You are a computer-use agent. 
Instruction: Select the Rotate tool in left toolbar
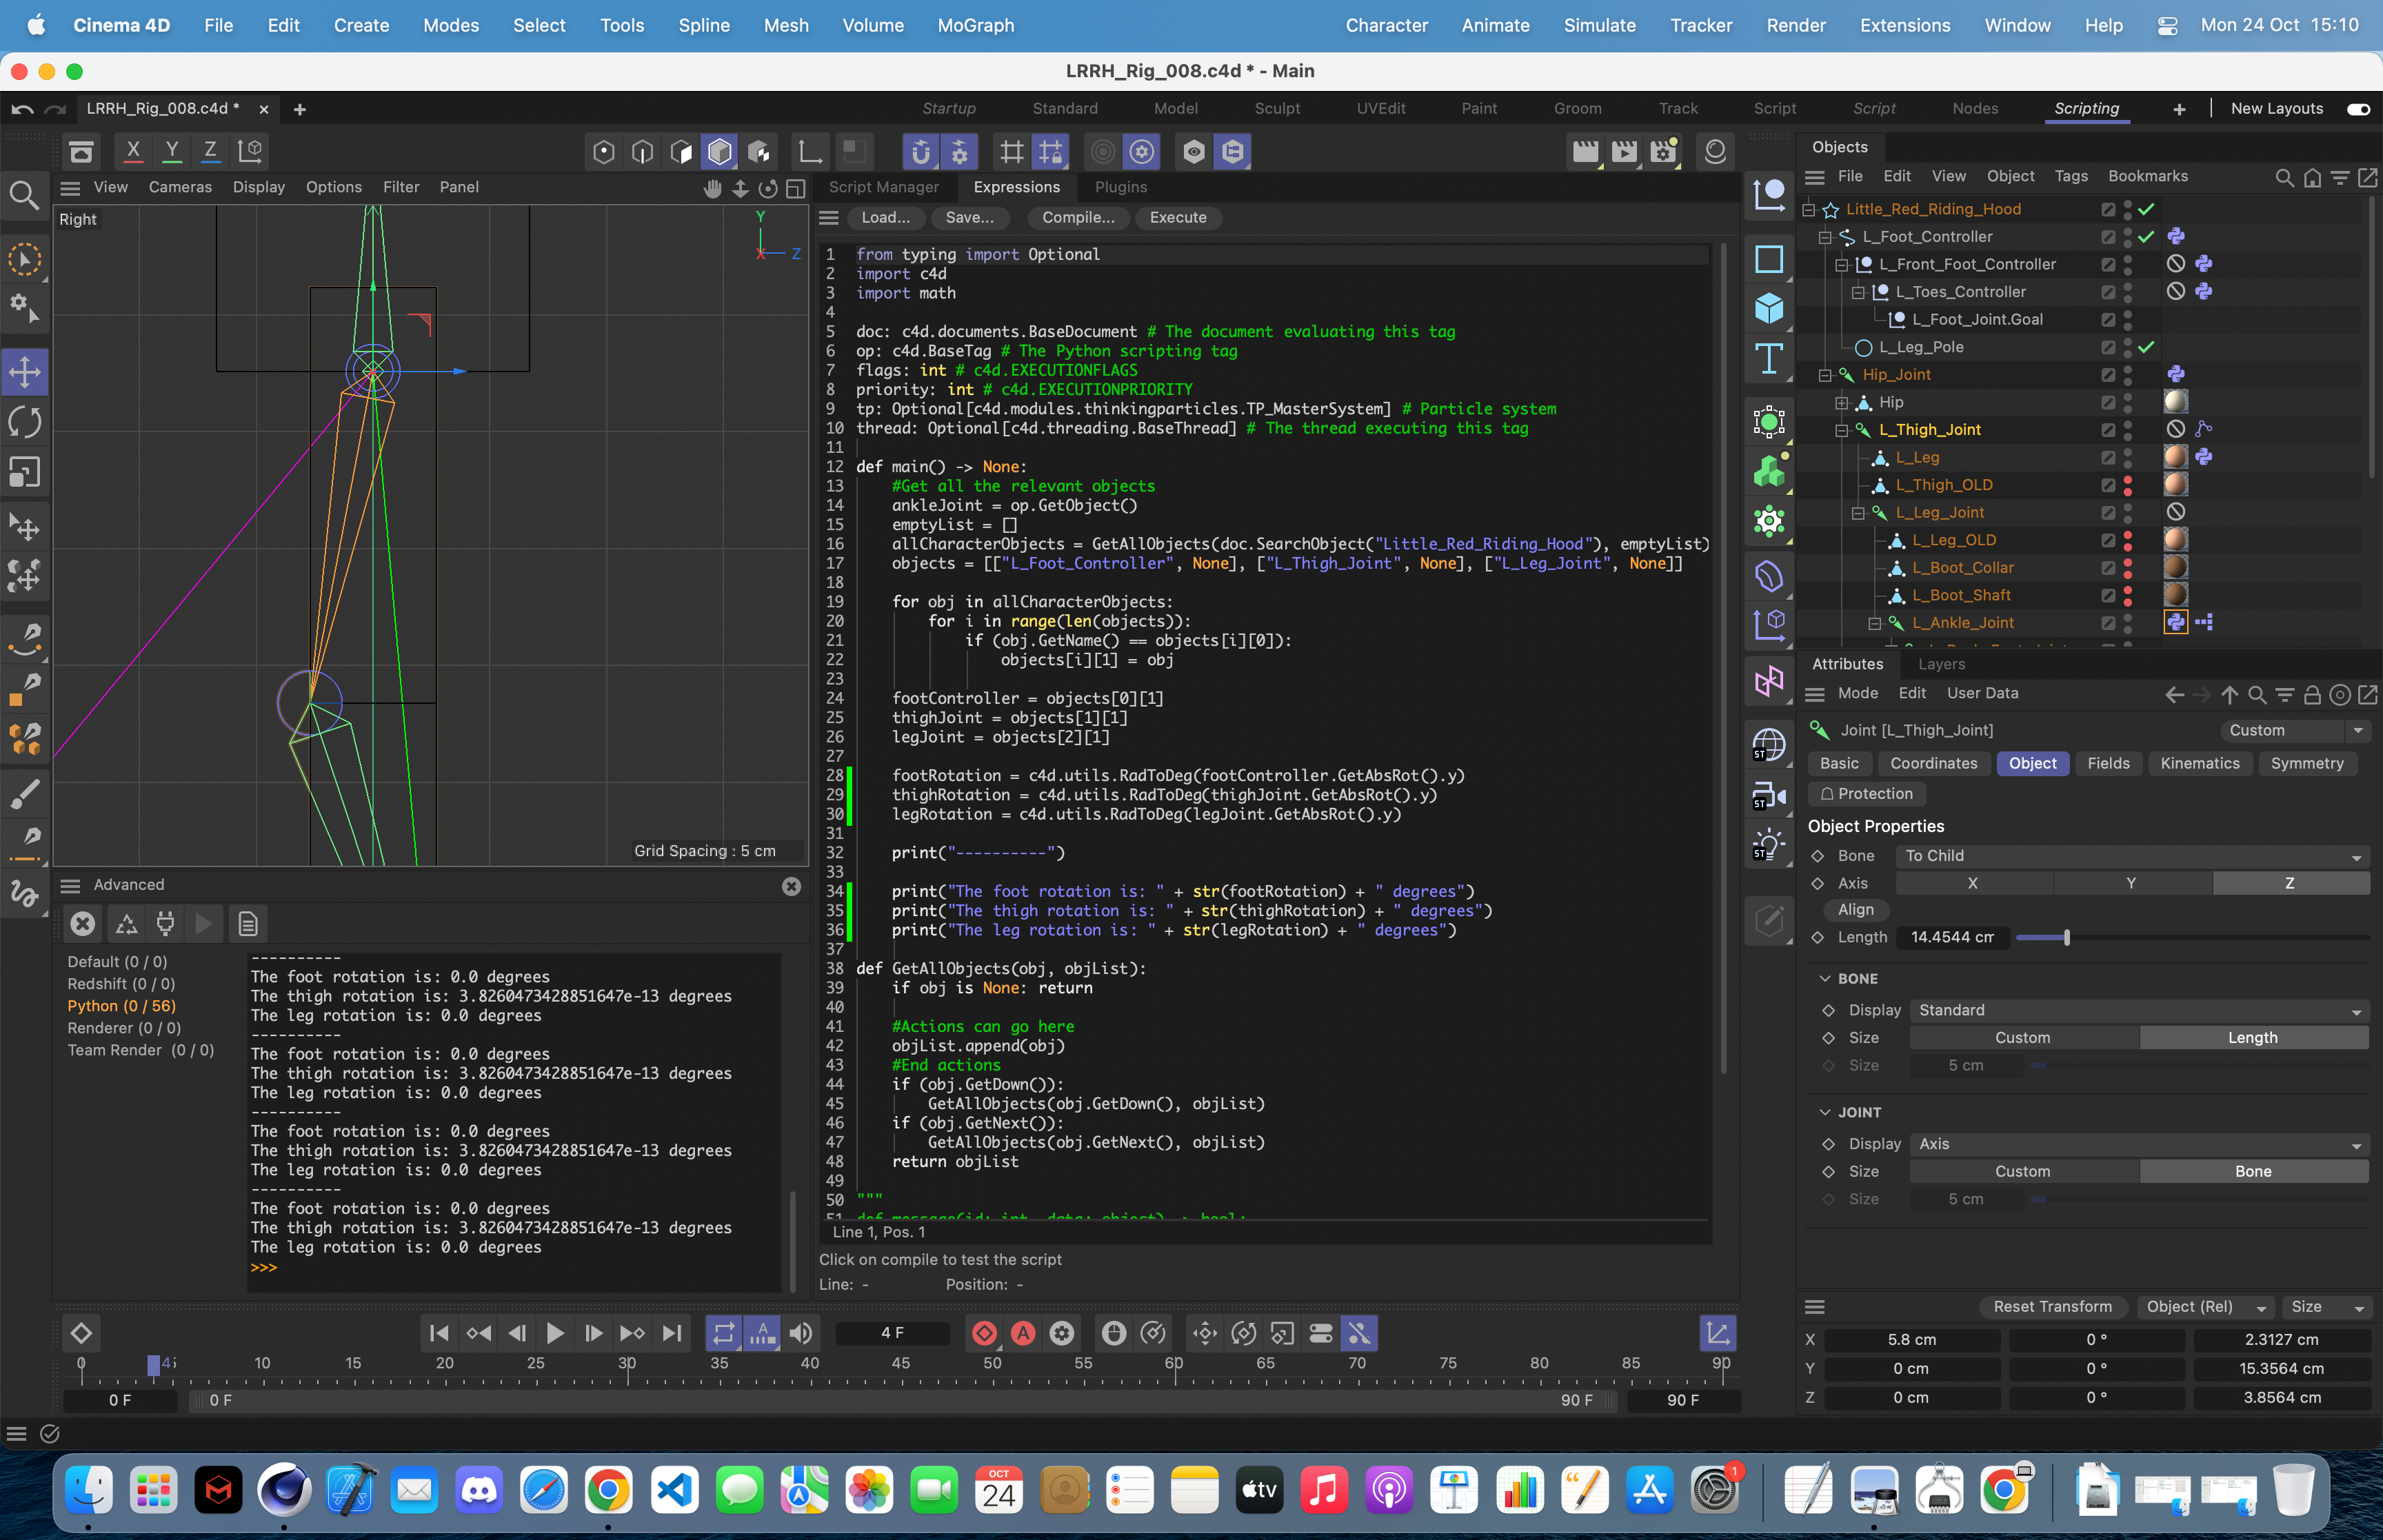(x=25, y=422)
